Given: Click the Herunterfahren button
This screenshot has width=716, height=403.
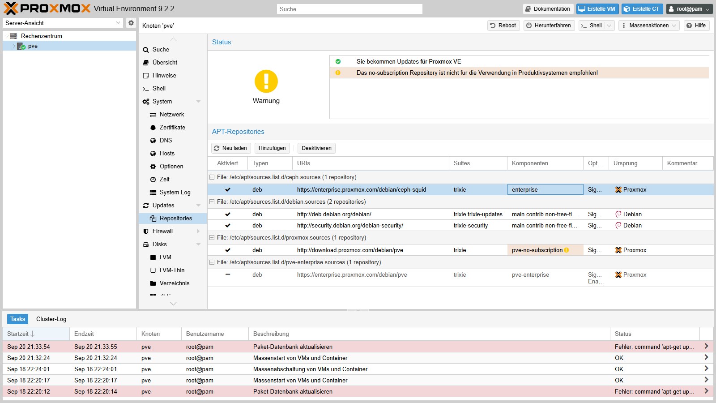Looking at the screenshot, I should tap(549, 26).
